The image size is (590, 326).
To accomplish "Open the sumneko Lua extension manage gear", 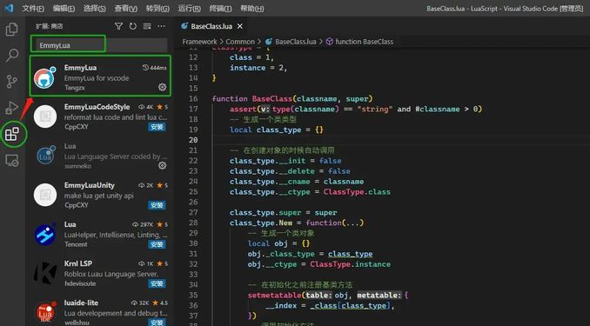I will coord(162,165).
